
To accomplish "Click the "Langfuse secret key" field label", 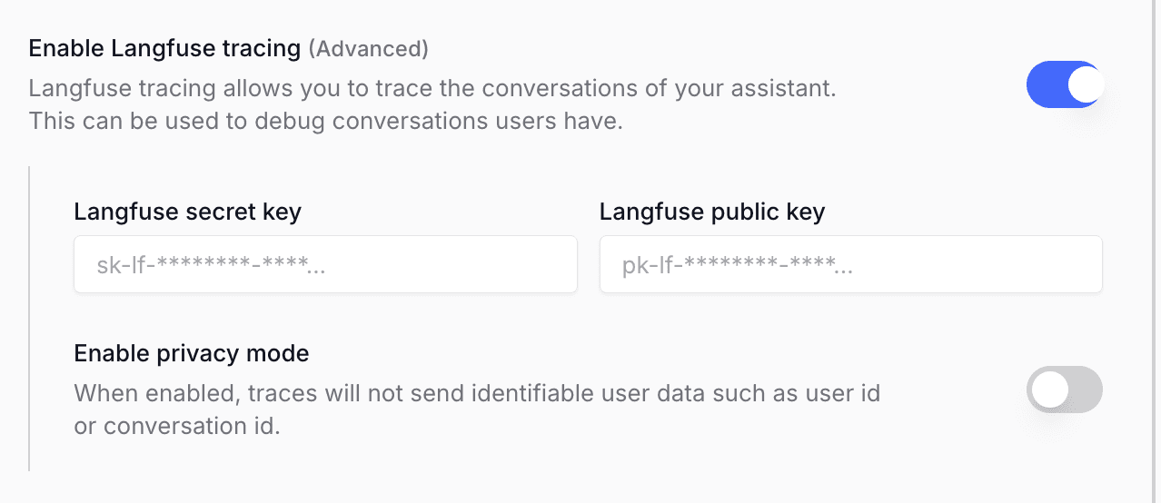I will 187,212.
